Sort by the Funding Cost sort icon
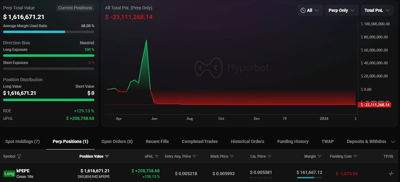The height and width of the screenshot is (182, 400). tap(356, 156)
